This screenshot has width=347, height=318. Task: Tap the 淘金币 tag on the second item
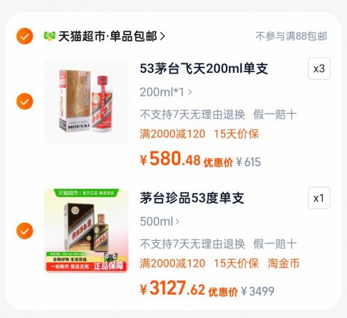[x=284, y=263]
